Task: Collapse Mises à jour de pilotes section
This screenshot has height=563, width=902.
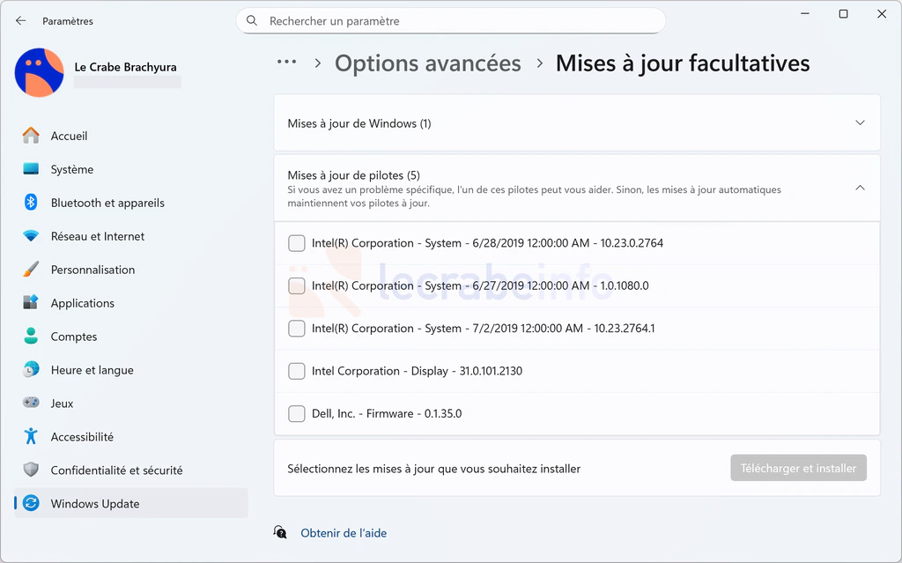Action: coord(860,188)
